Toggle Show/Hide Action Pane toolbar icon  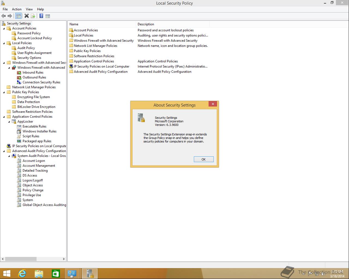point(48,16)
